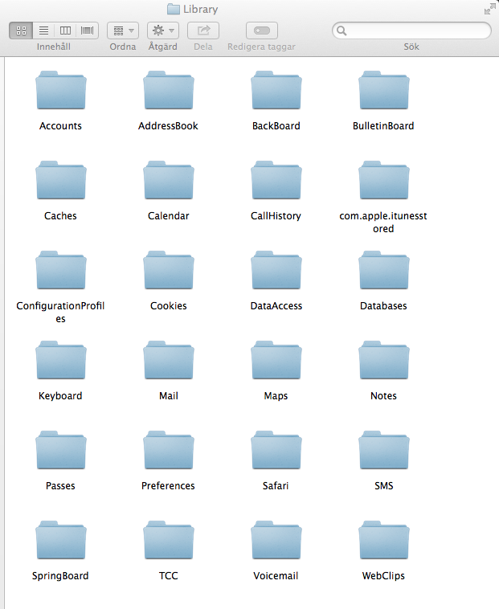
Task: Toggle full screen with the arrows icon
Action: (x=489, y=9)
